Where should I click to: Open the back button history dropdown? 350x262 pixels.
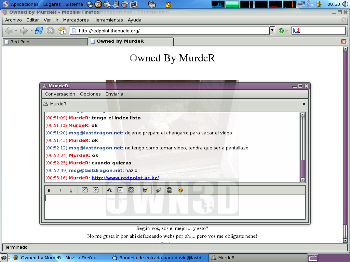[16, 31]
